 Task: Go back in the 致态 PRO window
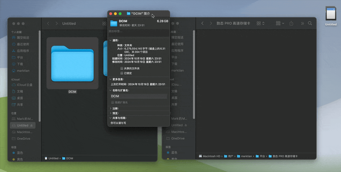pyautogui.click(x=202, y=23)
